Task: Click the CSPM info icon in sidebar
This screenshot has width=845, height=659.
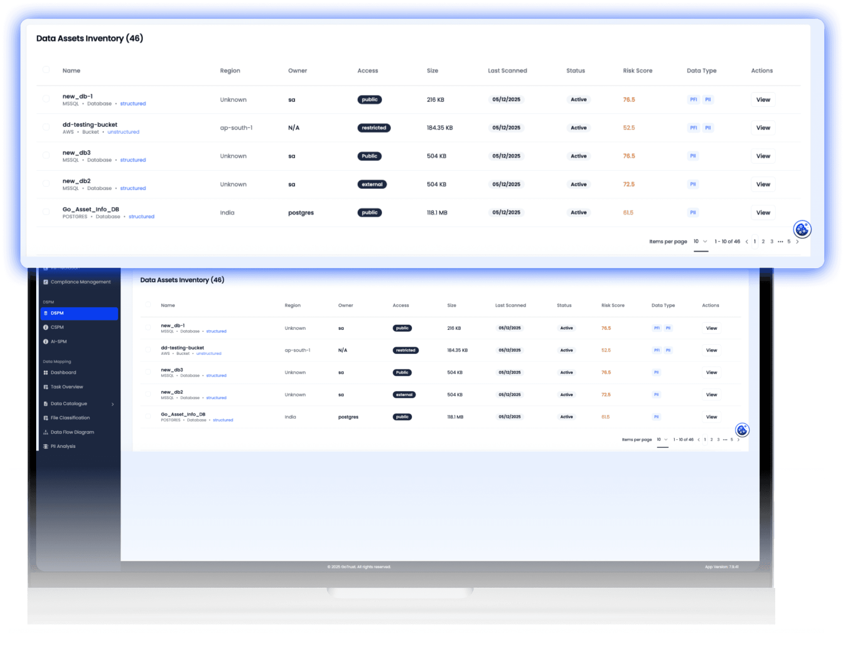Action: tap(46, 327)
